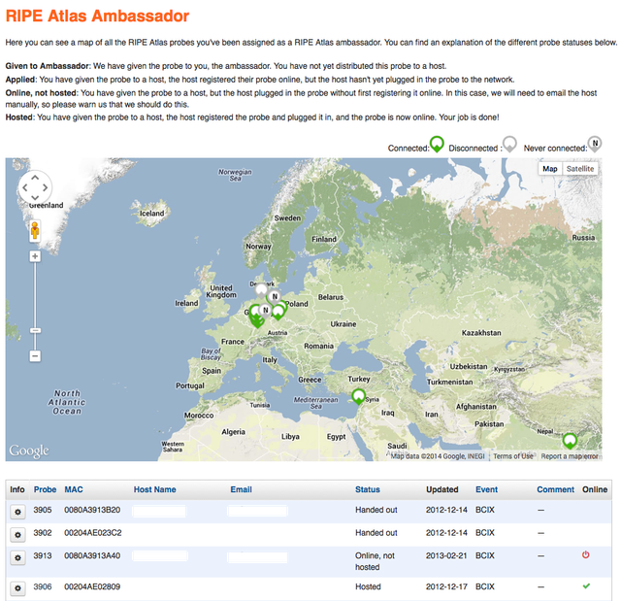This screenshot has width=621, height=601.
Task: Click the Google logo on map
Action: pyautogui.click(x=29, y=451)
